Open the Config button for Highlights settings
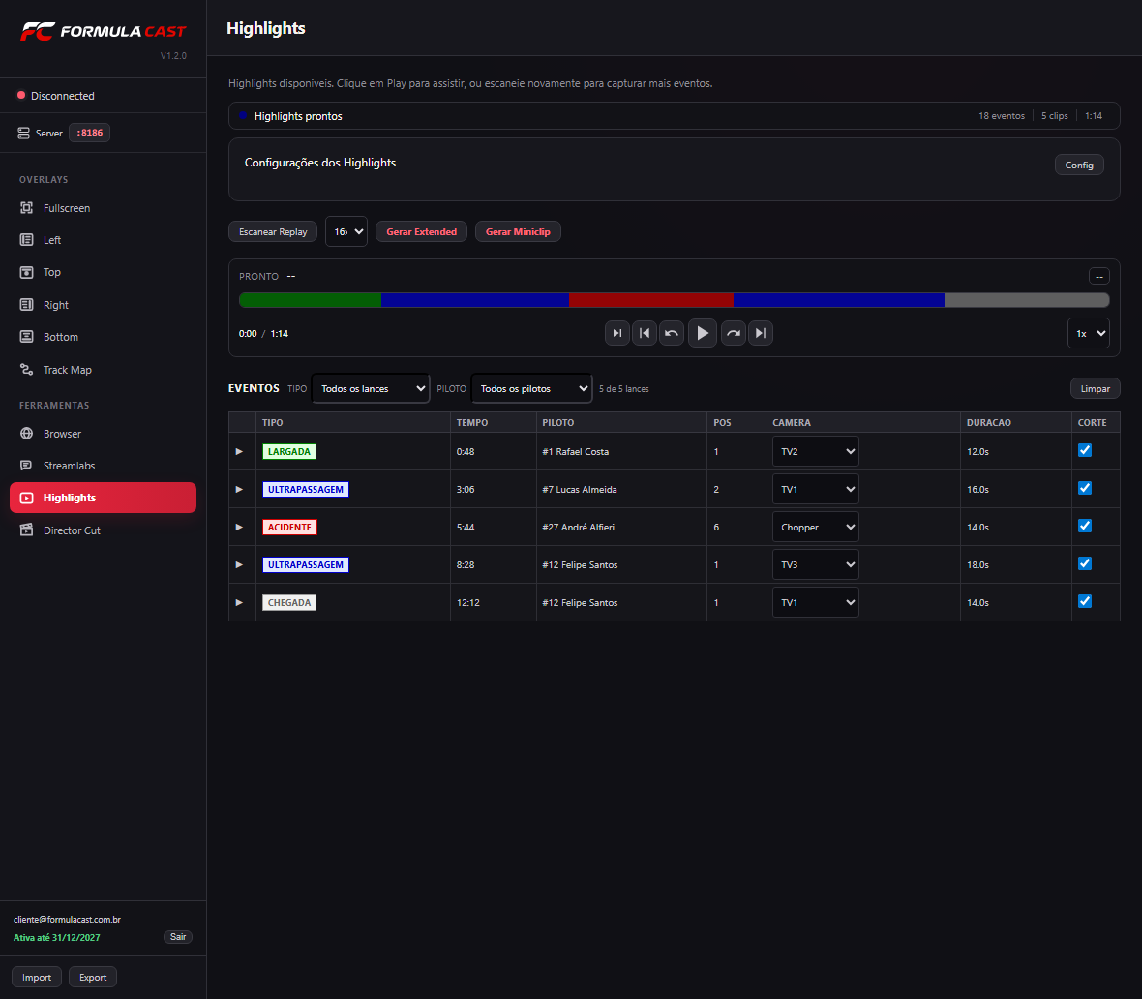The image size is (1142, 999). pos(1079,165)
